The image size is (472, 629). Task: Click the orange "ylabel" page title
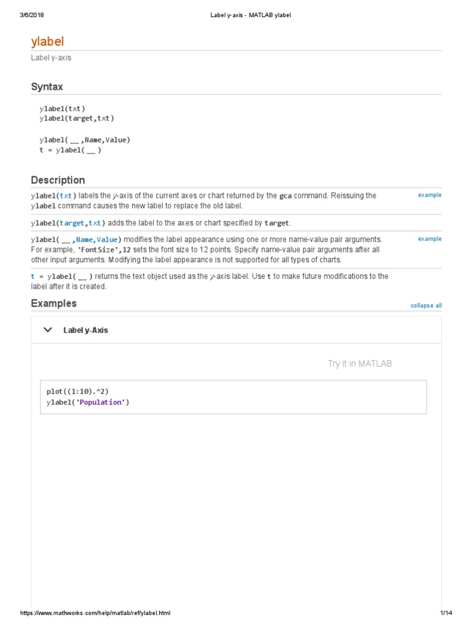pyautogui.click(x=47, y=42)
